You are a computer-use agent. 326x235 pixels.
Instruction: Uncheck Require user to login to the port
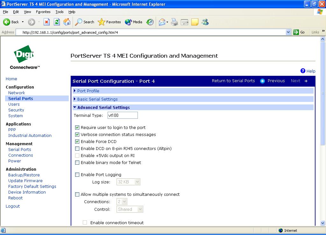tap(77, 128)
